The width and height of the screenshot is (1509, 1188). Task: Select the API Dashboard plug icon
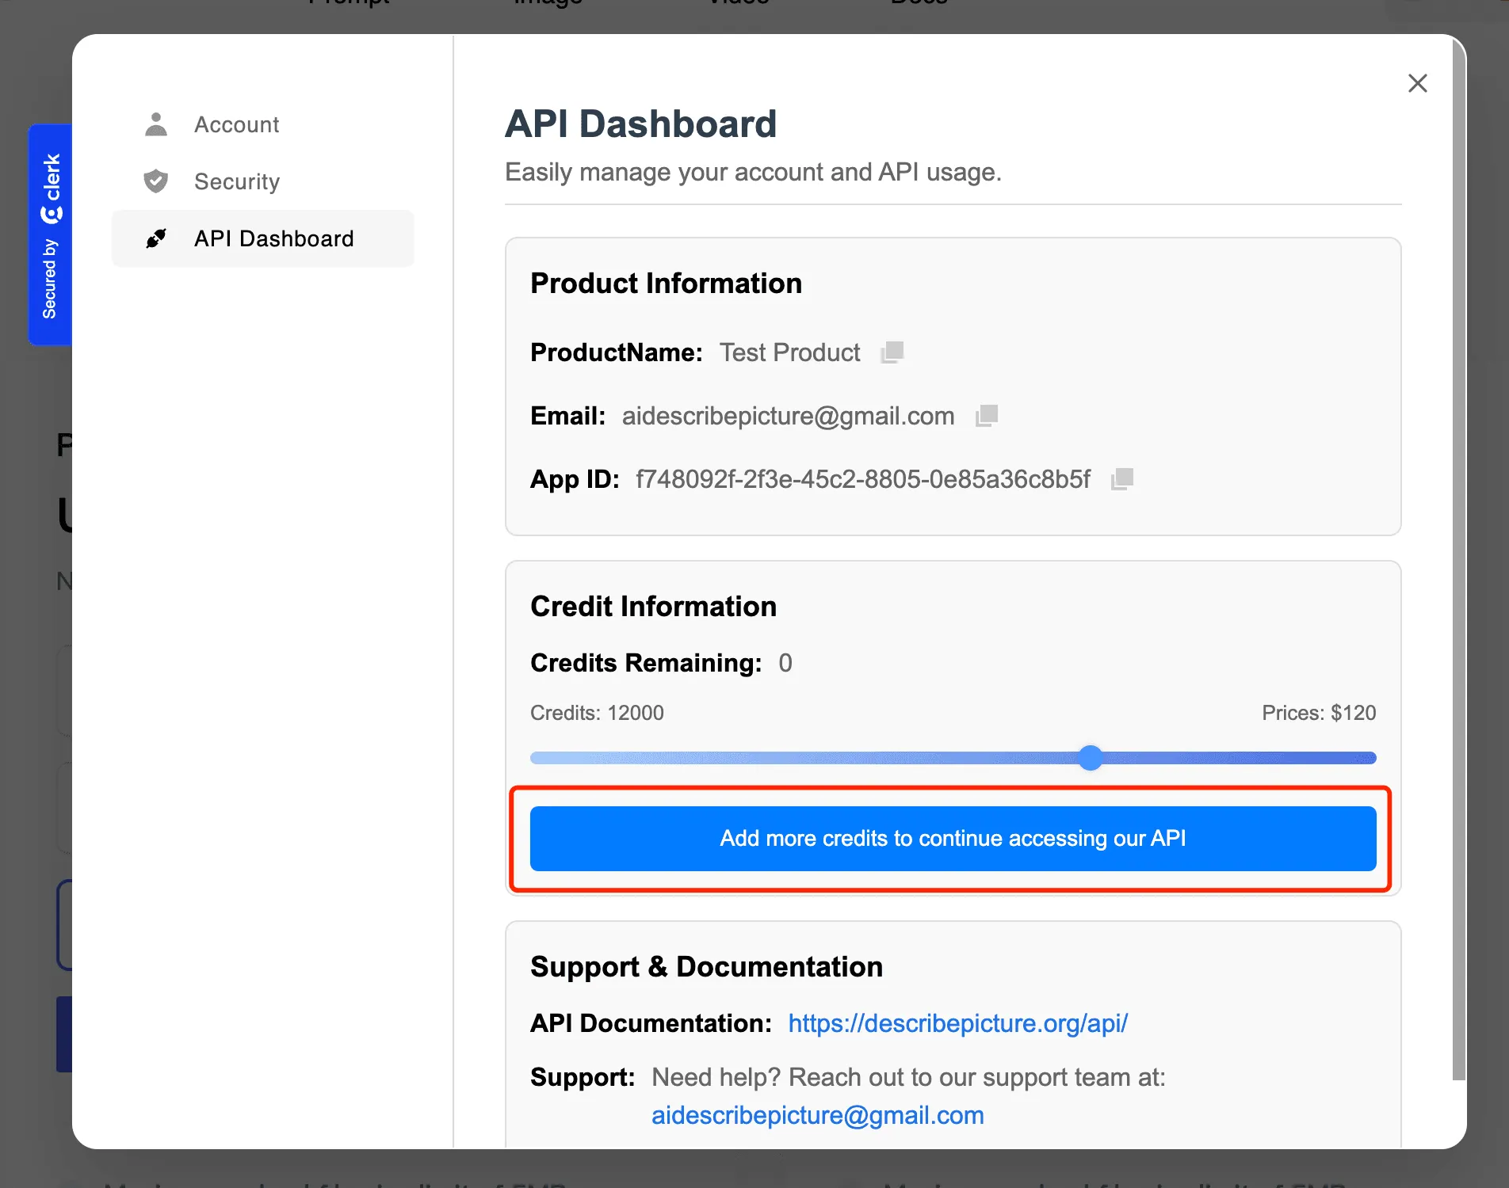[156, 238]
